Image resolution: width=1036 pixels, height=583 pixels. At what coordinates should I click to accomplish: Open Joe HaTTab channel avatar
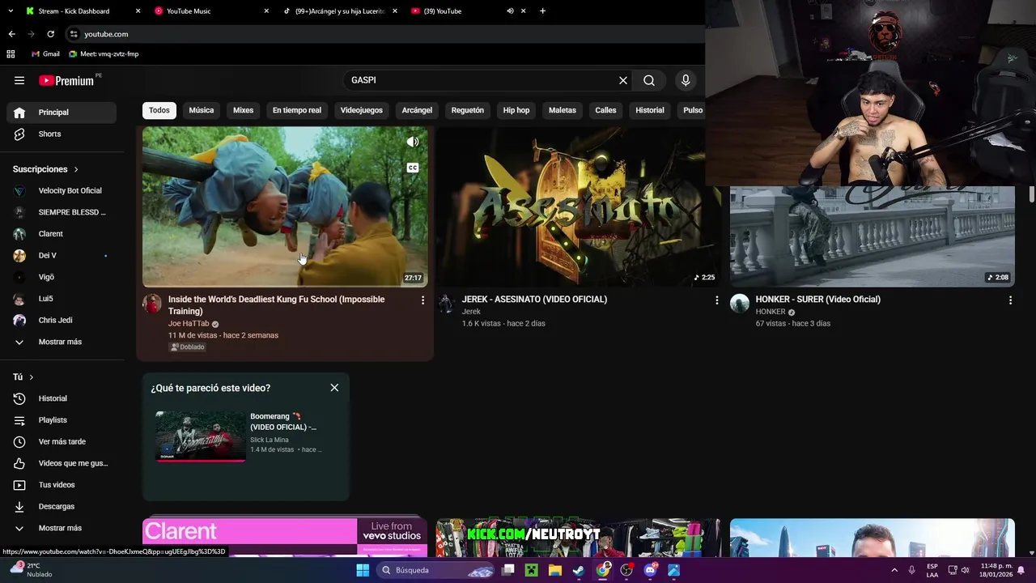(x=152, y=304)
